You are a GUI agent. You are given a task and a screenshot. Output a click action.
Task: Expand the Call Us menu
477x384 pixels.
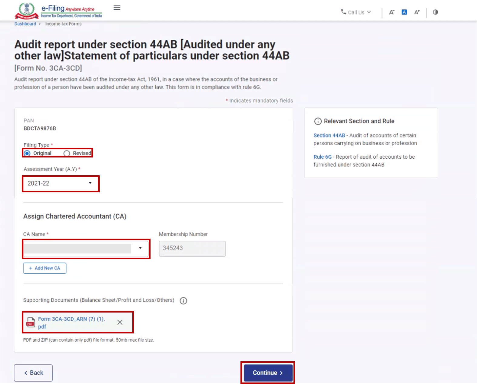pyautogui.click(x=356, y=12)
